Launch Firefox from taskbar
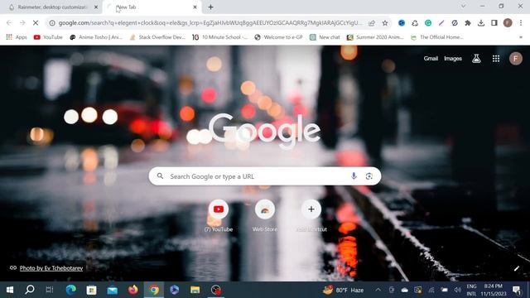This screenshot has height=298, width=530. point(132,290)
